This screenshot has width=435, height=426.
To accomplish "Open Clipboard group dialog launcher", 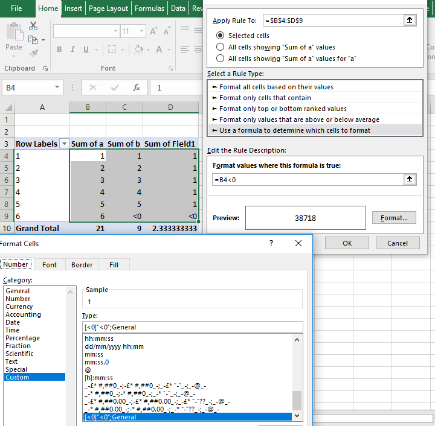I will pyautogui.click(x=45, y=69).
